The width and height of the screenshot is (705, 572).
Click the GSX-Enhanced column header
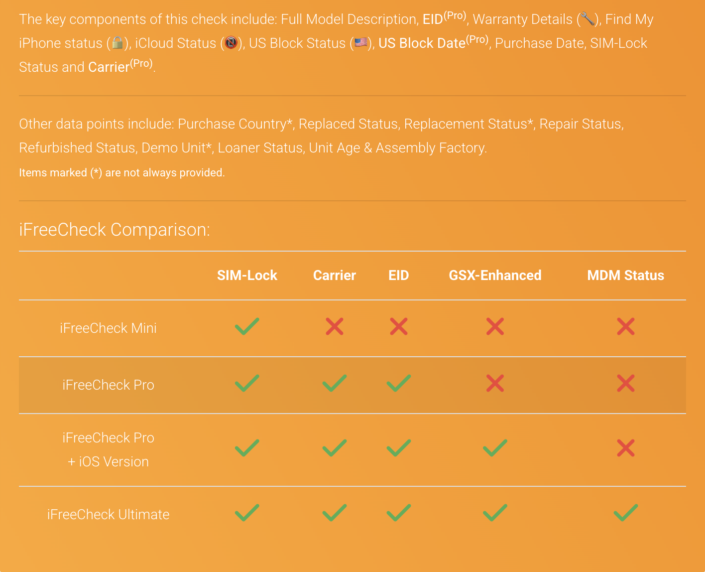pos(495,276)
